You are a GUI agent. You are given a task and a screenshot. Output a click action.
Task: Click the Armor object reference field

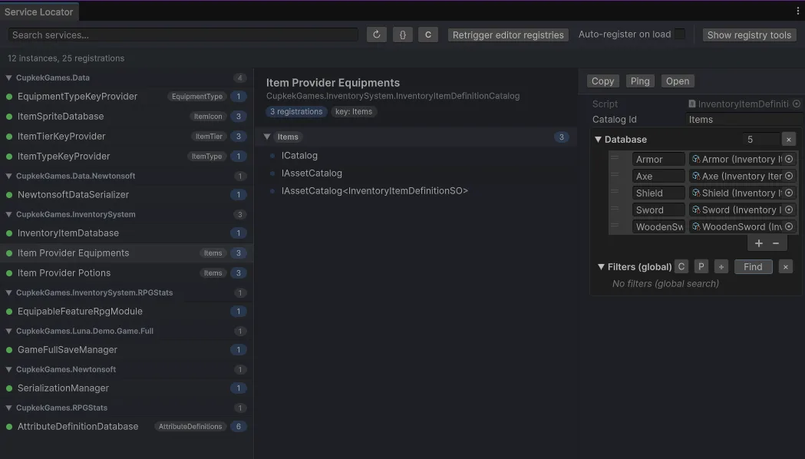742,159
